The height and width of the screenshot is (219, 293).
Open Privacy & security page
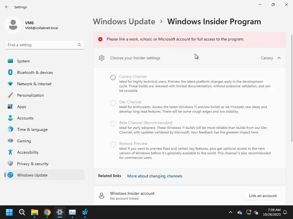[x=44, y=163]
